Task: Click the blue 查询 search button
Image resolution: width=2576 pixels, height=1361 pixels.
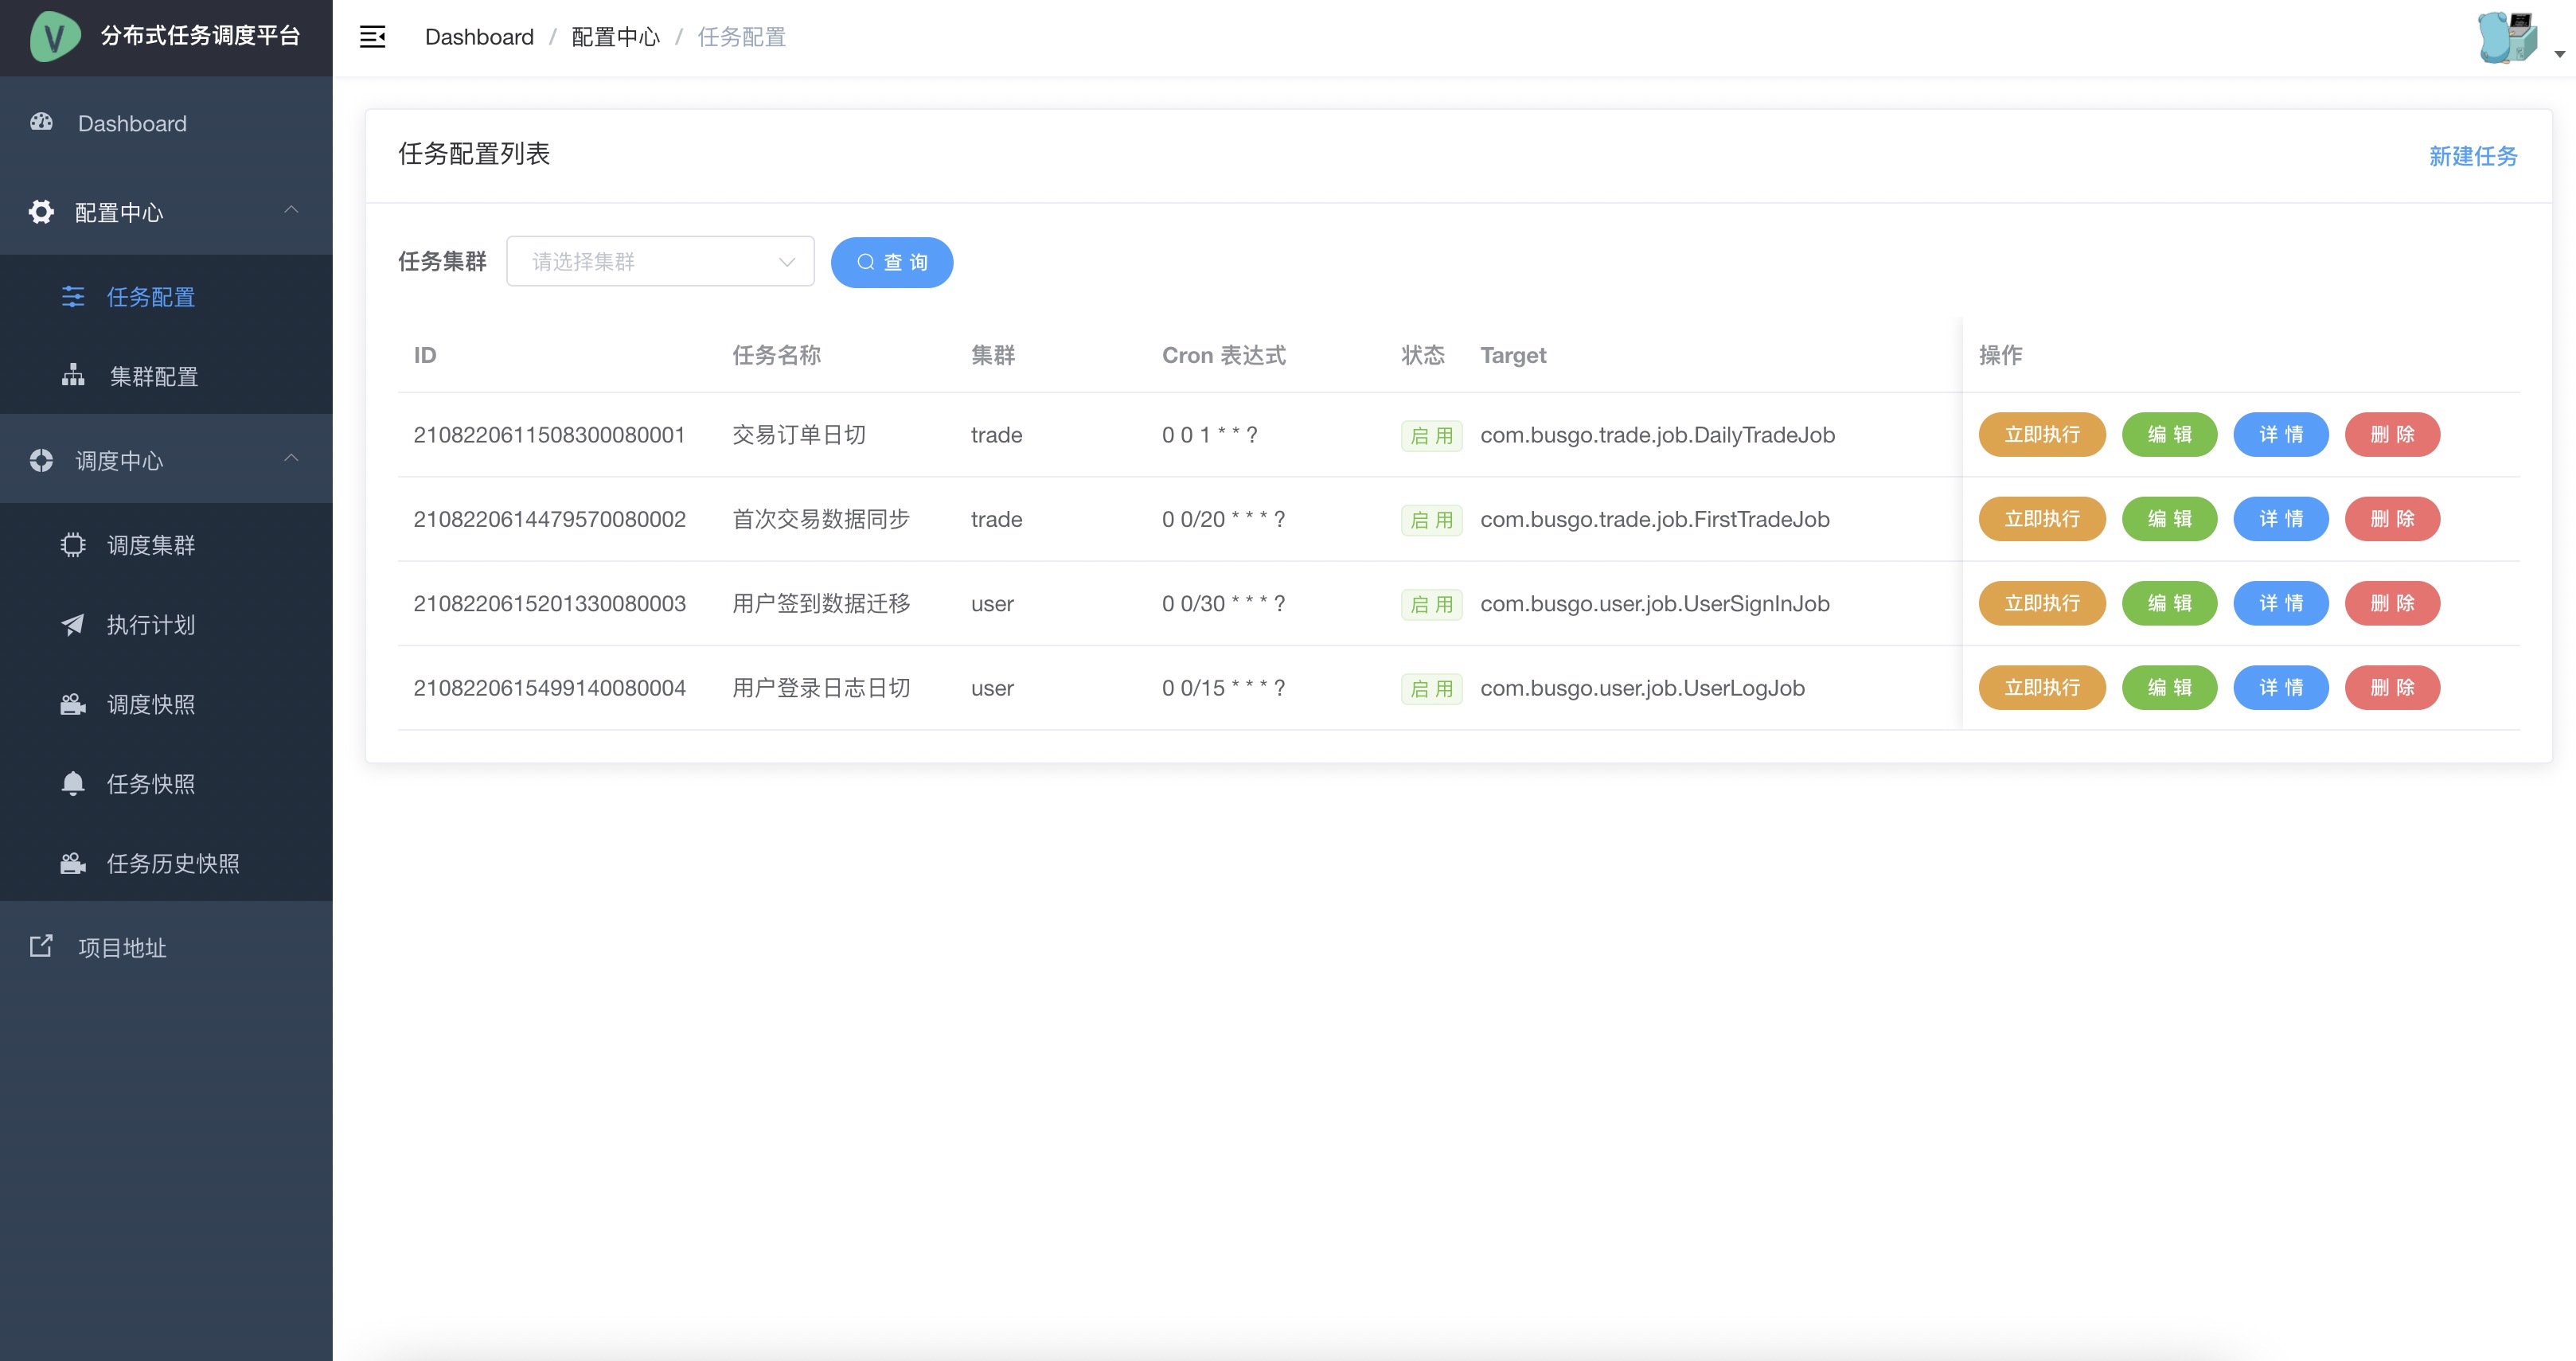Action: pos(891,262)
